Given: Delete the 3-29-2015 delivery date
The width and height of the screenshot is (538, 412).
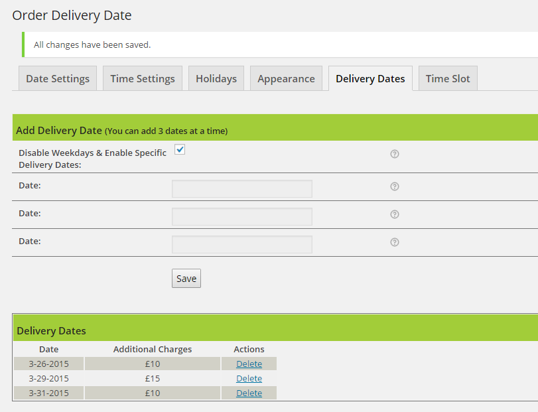Looking at the screenshot, I should coord(249,378).
